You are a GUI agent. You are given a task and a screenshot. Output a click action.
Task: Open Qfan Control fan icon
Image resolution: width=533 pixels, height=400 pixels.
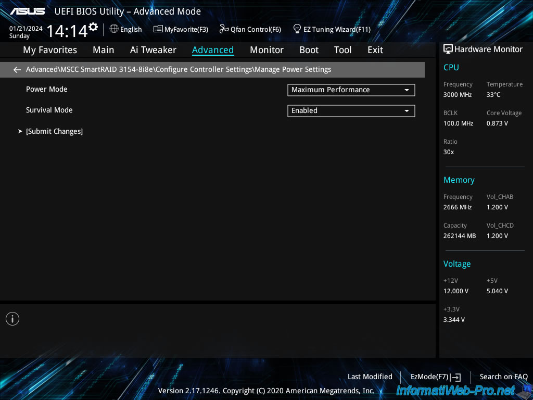[224, 29]
